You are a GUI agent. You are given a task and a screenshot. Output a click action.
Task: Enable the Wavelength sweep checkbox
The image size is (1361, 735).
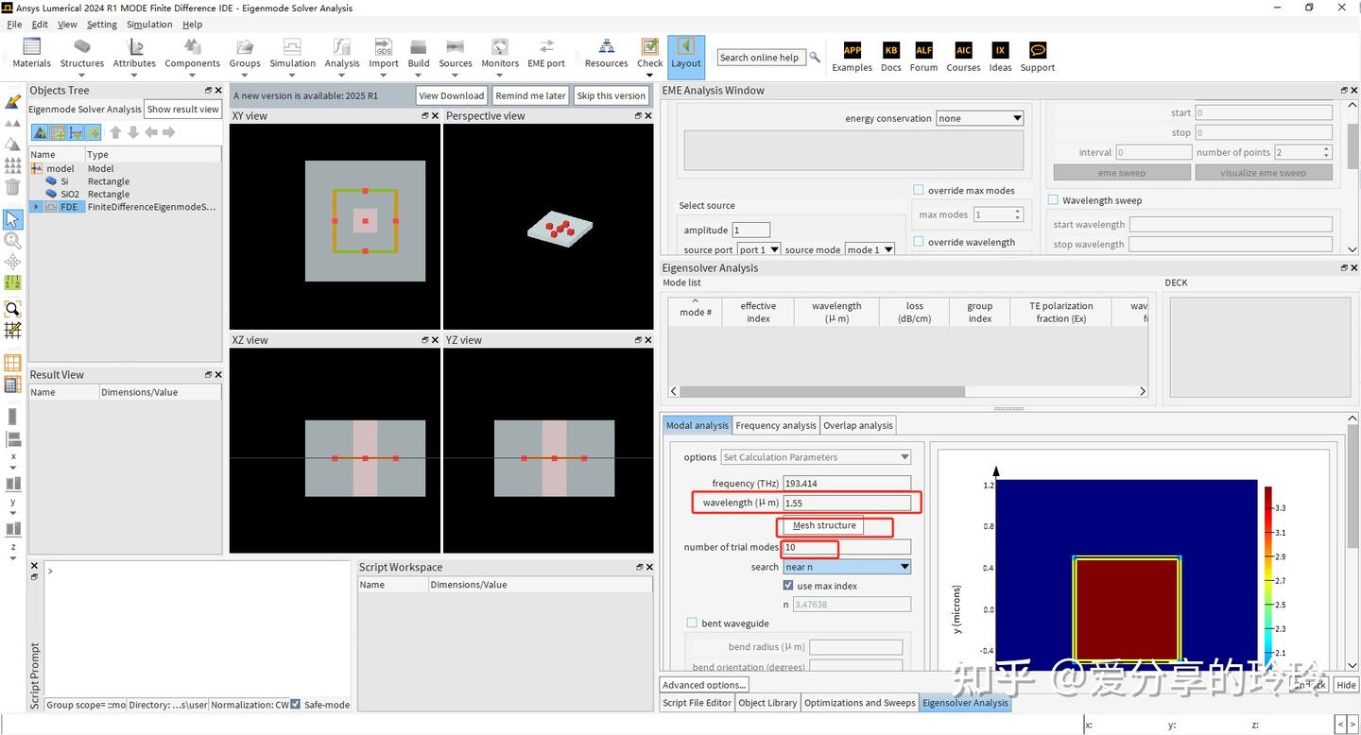(1053, 200)
